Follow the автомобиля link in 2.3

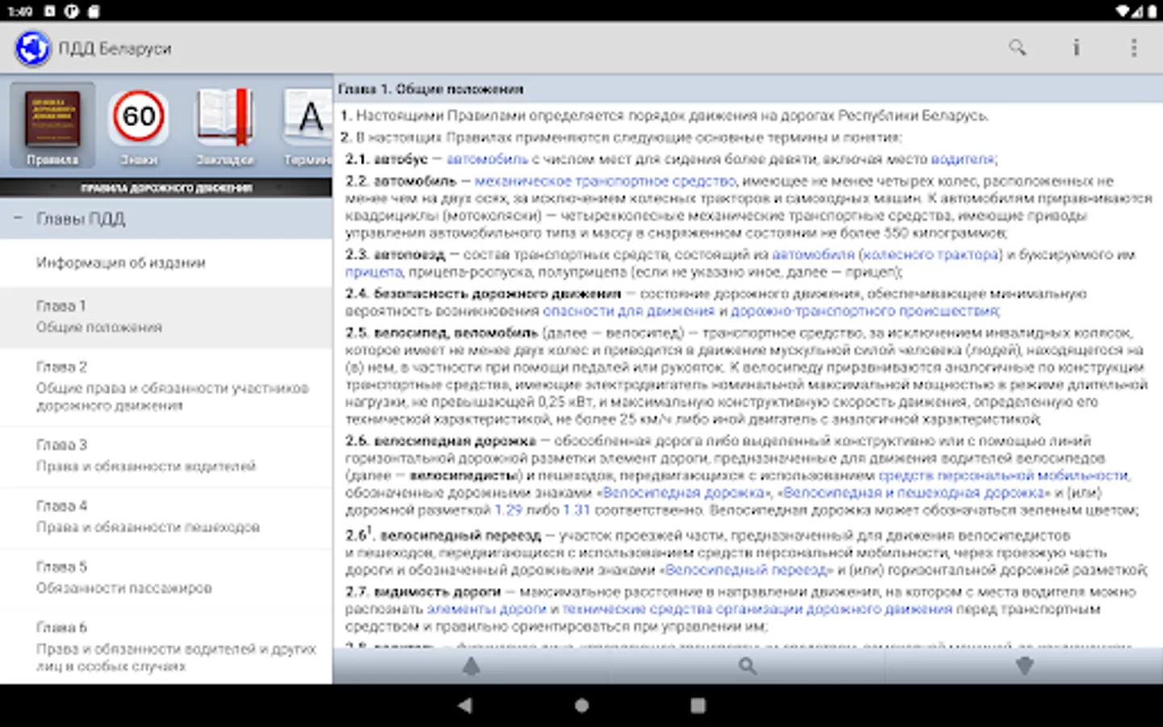[x=812, y=254]
